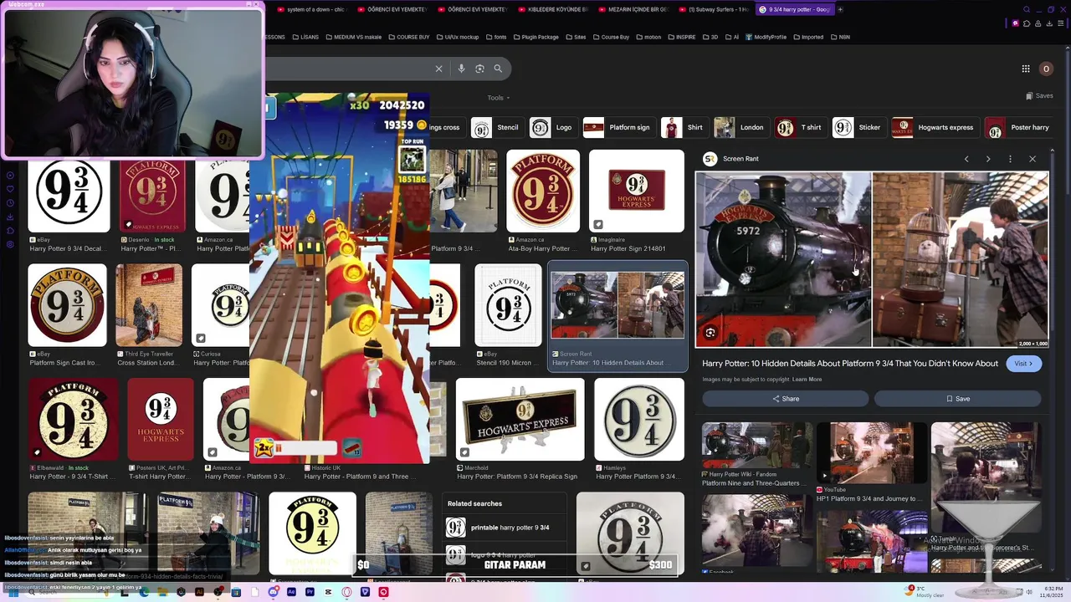This screenshot has width=1071, height=602.
Task: Open Google Lens image search icon
Action: point(479,69)
